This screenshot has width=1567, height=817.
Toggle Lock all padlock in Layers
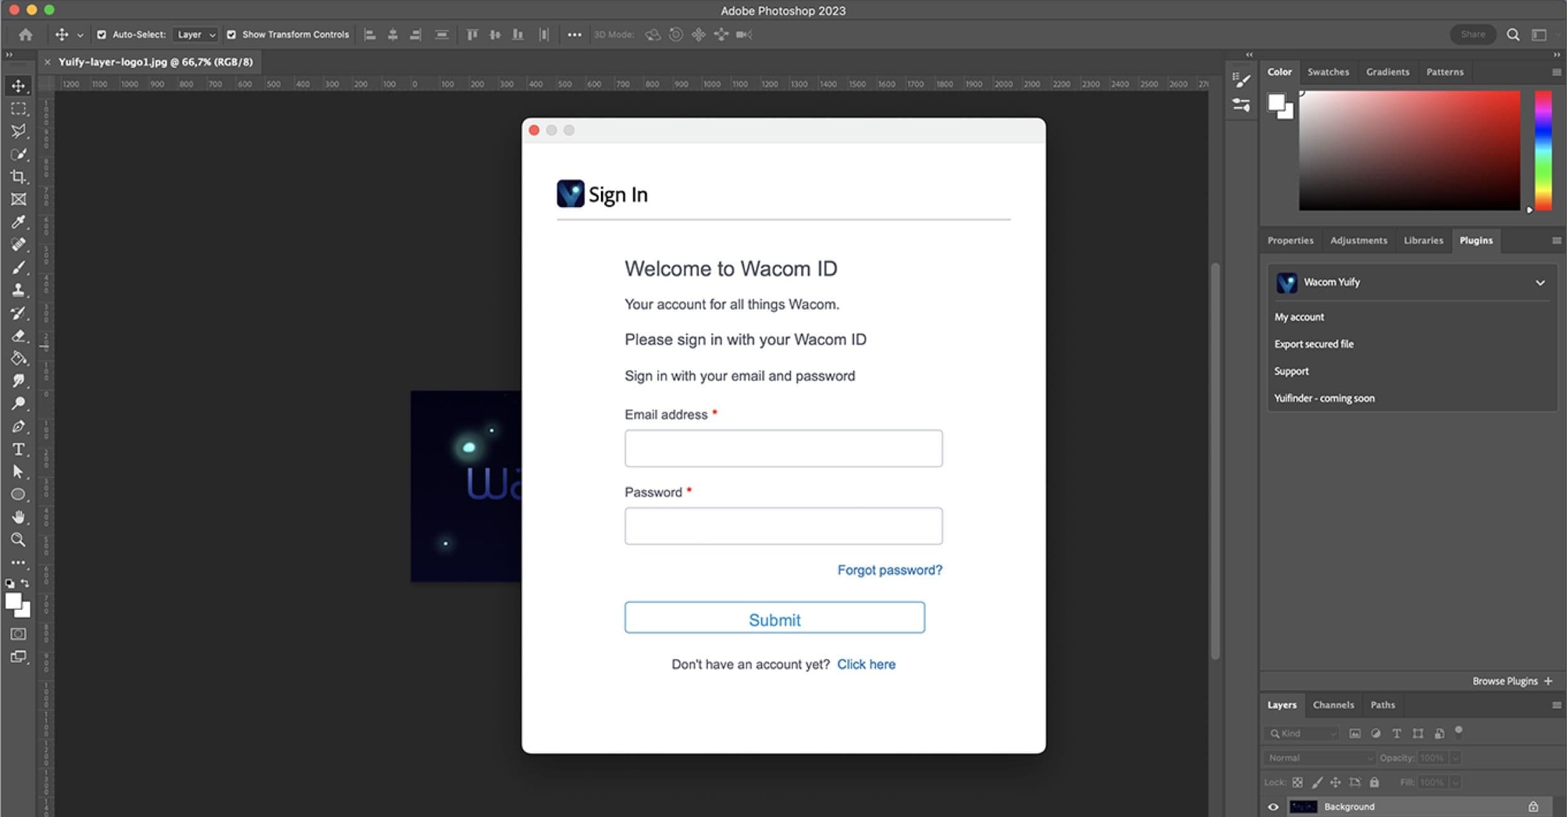tap(1374, 782)
